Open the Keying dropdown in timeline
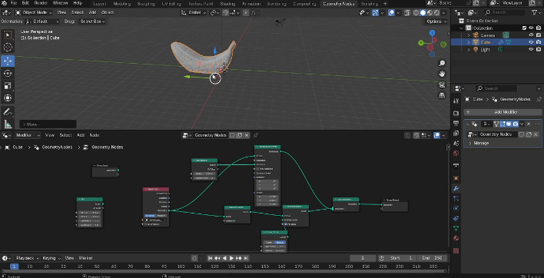Image resolution: width=544 pixels, height=278 pixels. pos(51,258)
